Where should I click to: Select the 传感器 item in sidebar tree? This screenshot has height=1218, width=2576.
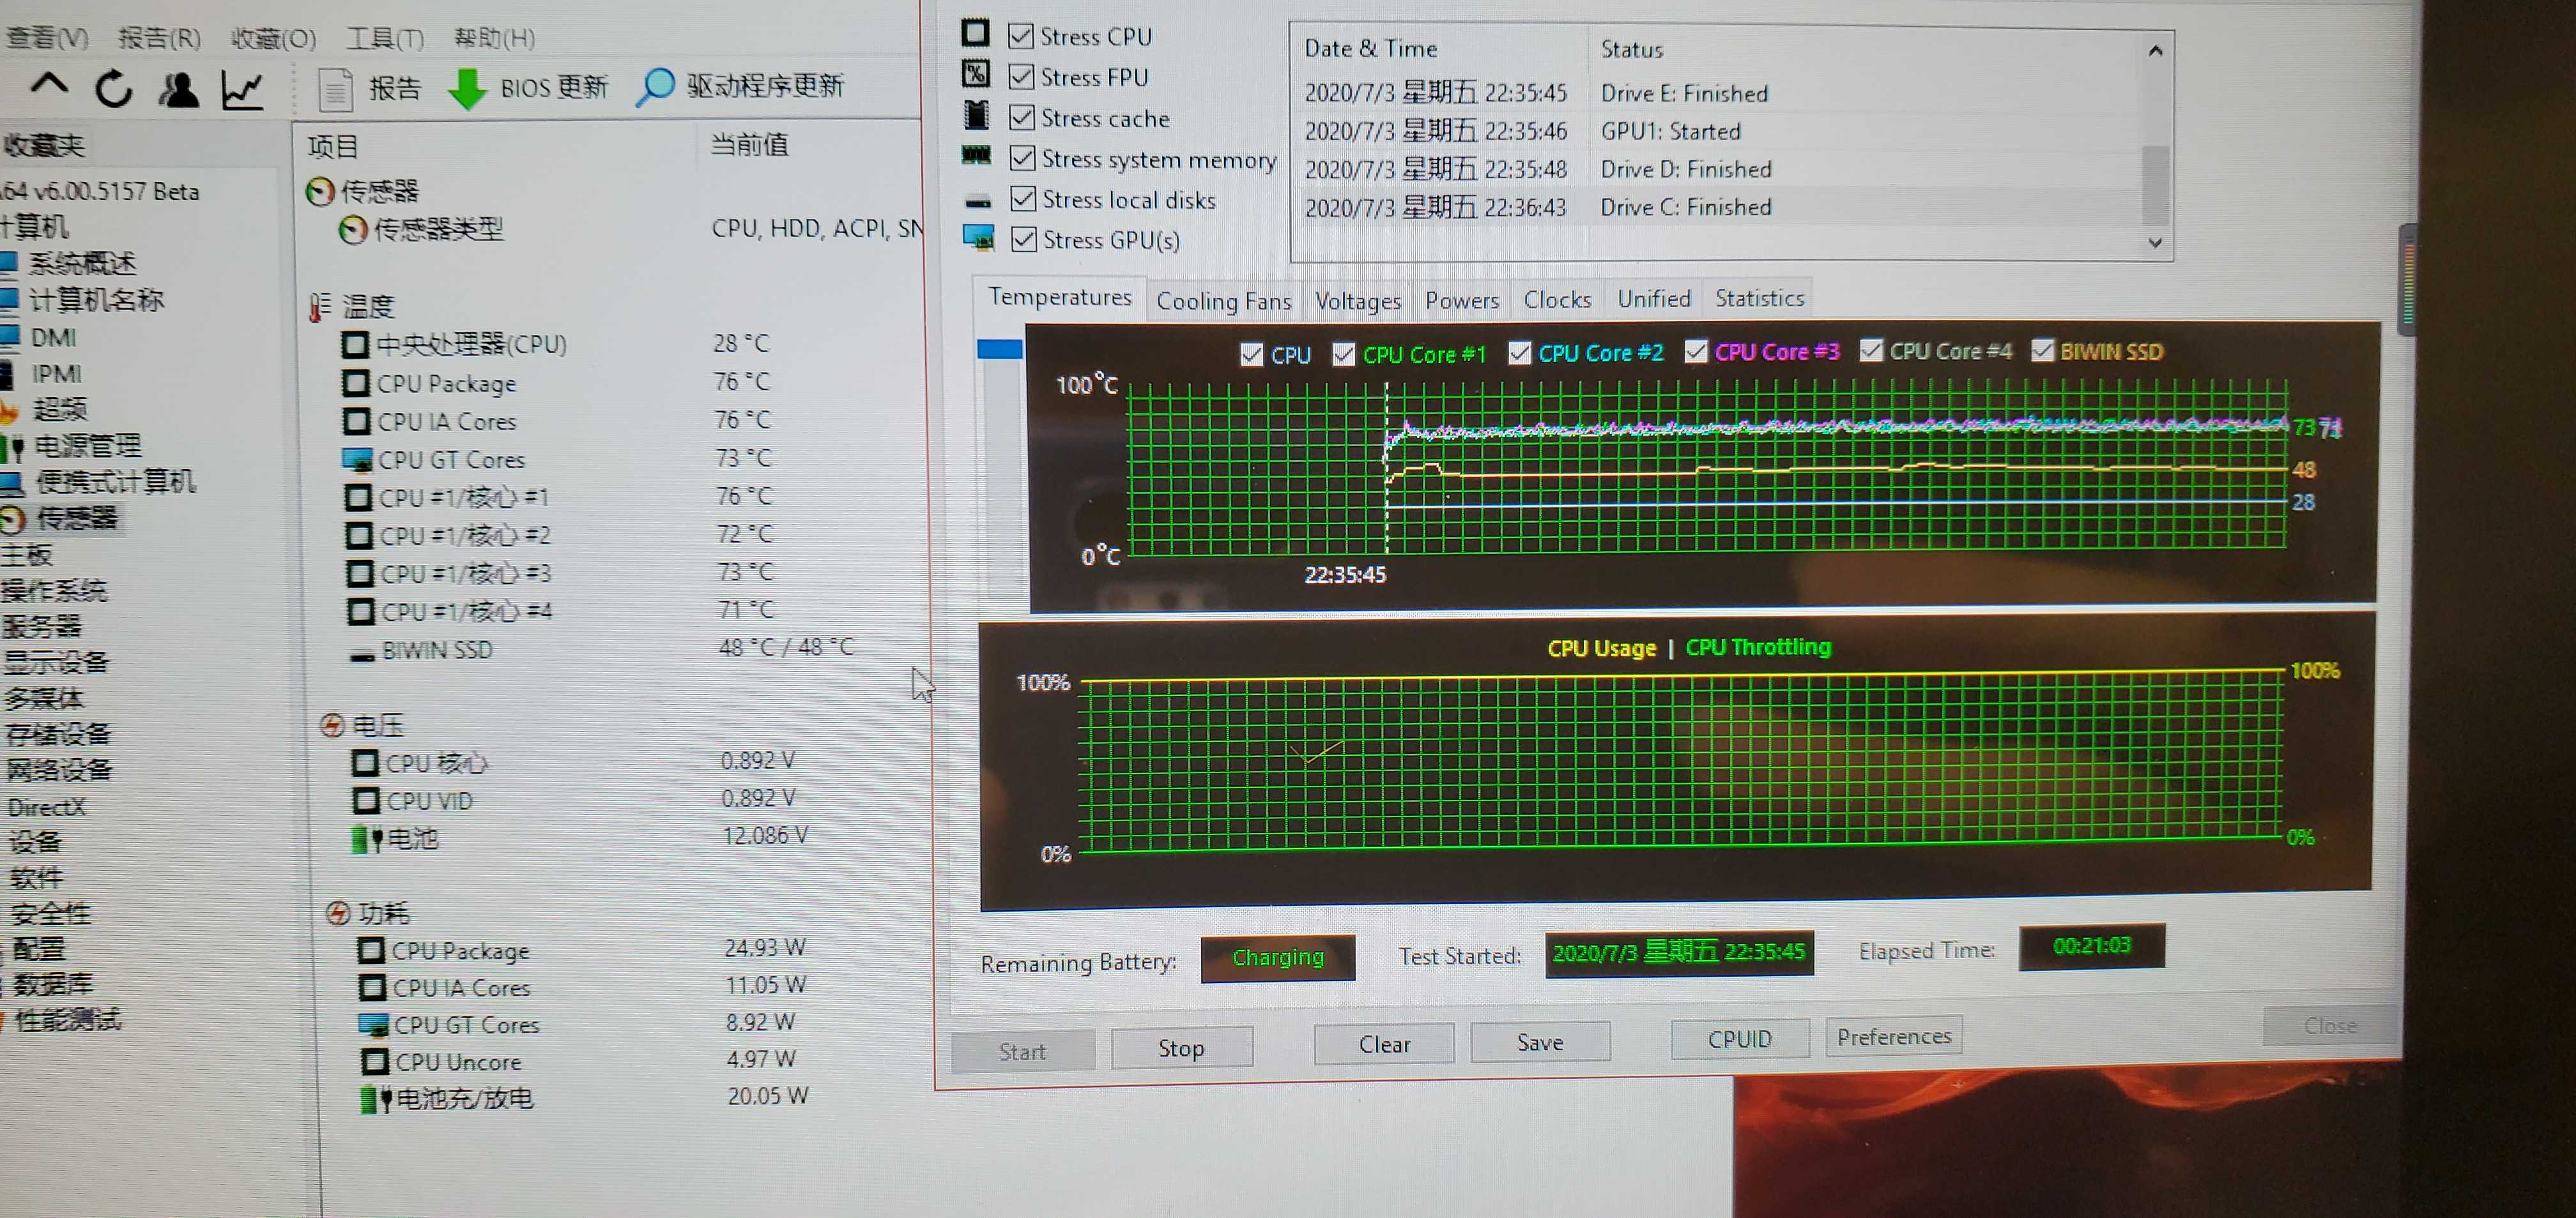[x=76, y=518]
